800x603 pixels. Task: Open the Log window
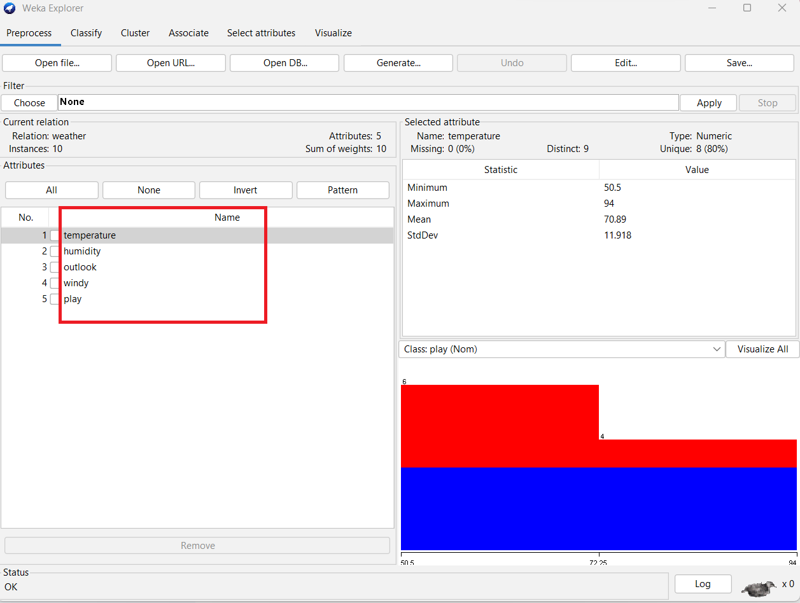coord(703,584)
